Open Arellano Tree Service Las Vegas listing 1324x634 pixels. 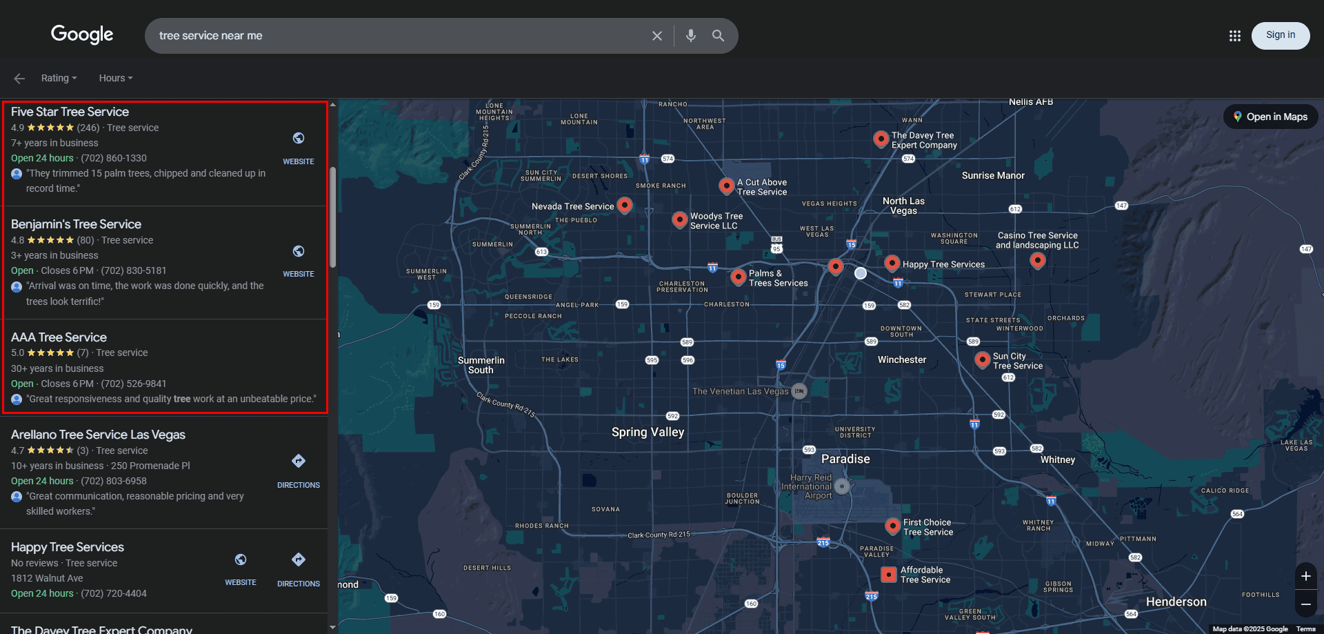pos(98,435)
